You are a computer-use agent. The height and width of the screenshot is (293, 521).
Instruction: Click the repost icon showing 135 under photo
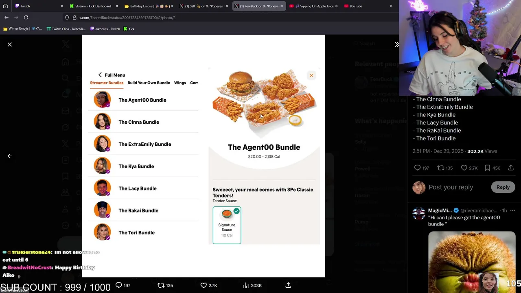tap(161, 285)
